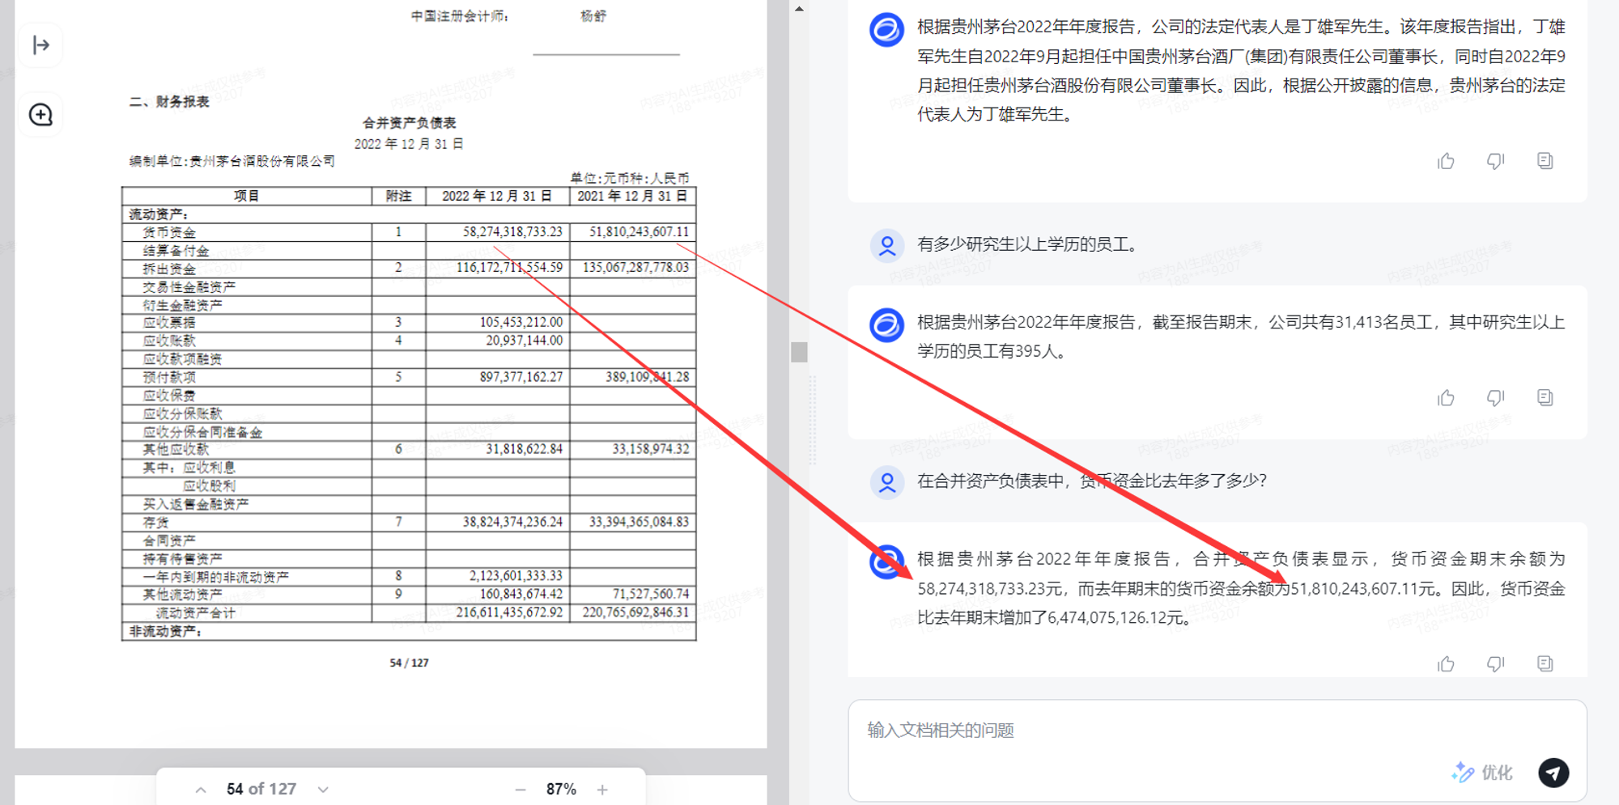1619x805 pixels.
Task: Like the monetary funds answer
Action: pyautogui.click(x=1446, y=663)
